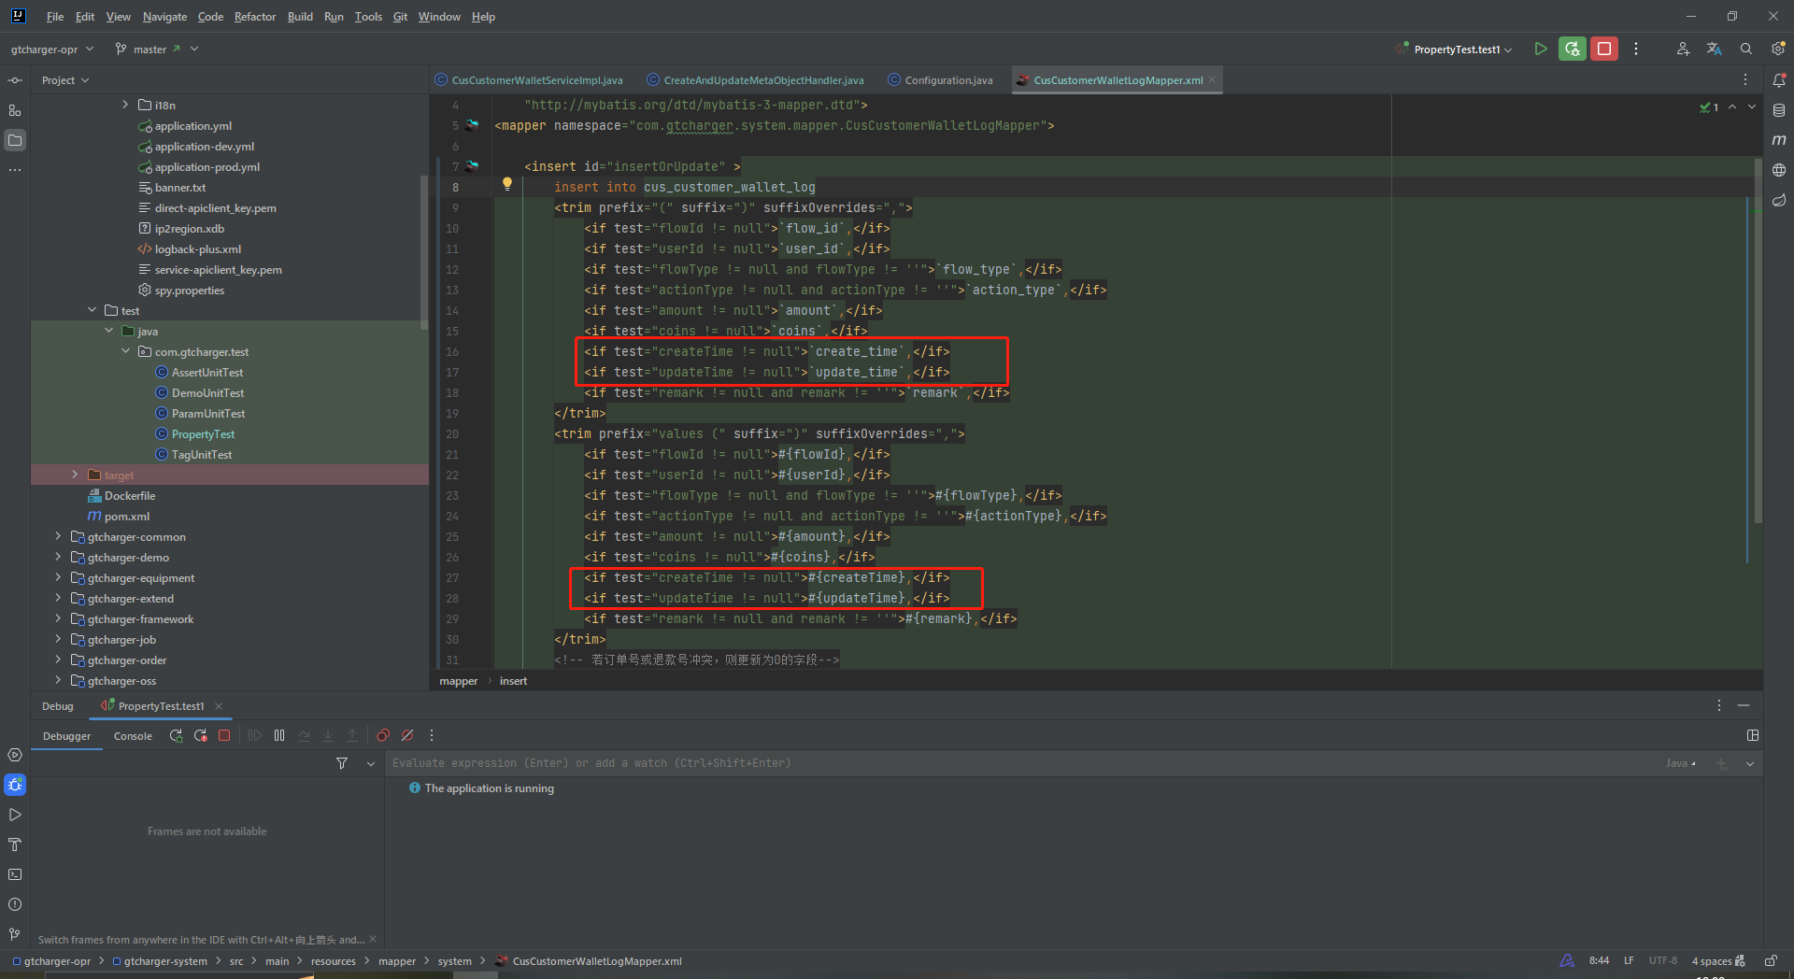Image resolution: width=1794 pixels, height=979 pixels.
Task: Switch to the Configuration.java editor tab
Action: click(947, 80)
